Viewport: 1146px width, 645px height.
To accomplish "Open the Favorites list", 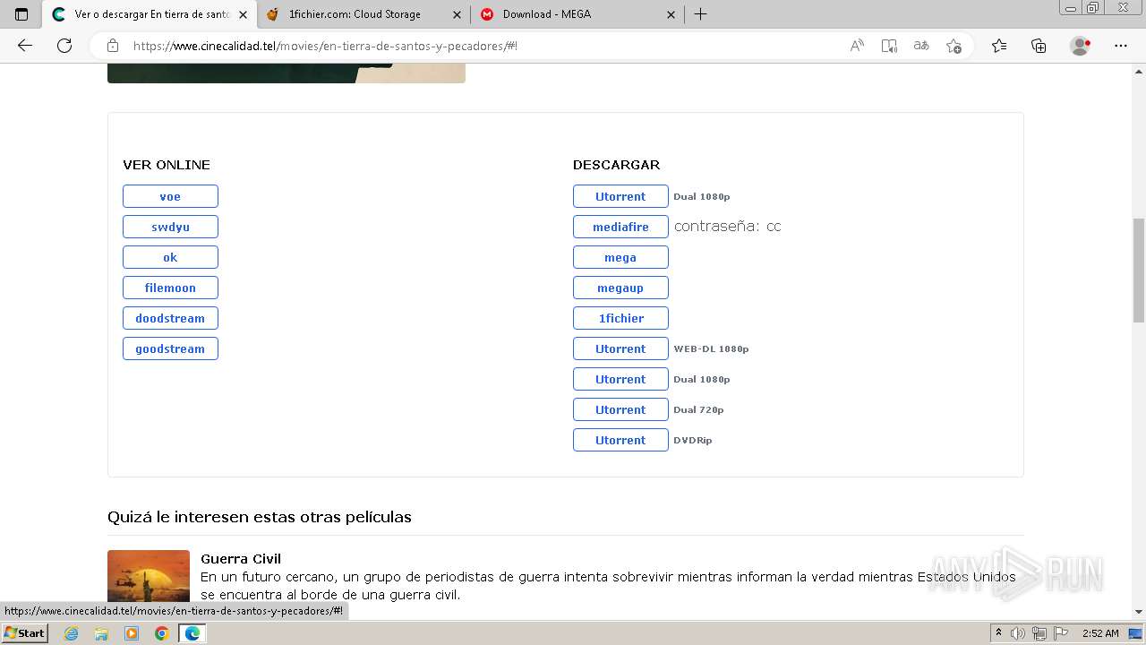I will pos(999,46).
